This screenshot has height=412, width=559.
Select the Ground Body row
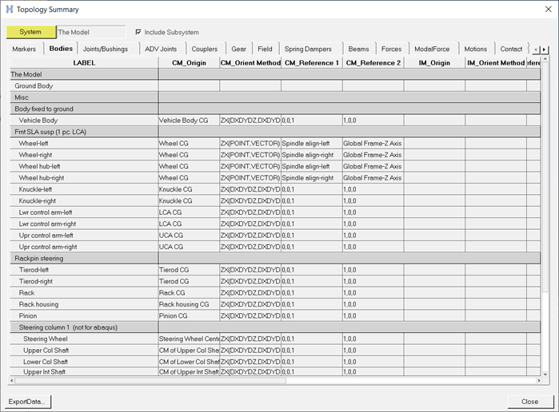[x=275, y=85]
